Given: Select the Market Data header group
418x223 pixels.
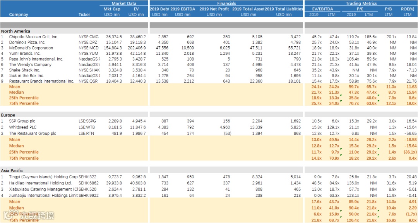Looking at the screenshot, I should pos(124,3).
